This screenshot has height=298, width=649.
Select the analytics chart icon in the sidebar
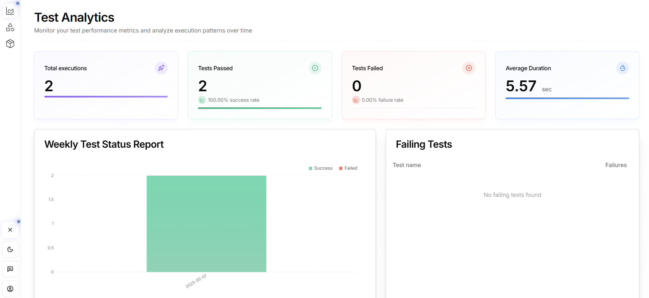(10, 11)
